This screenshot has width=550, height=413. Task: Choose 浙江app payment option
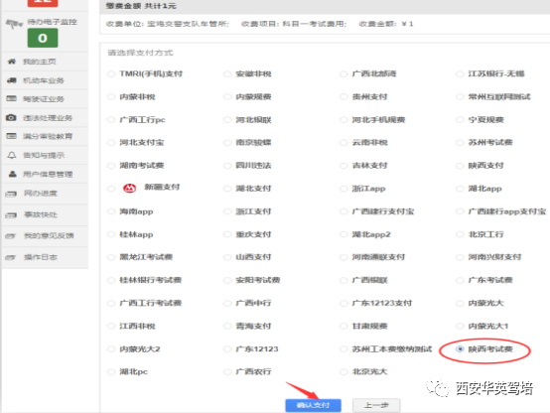coord(344,189)
